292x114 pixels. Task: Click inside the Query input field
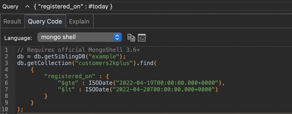point(163,7)
